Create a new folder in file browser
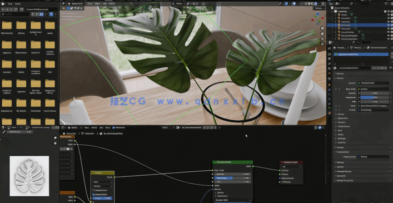 tap(21, 9)
